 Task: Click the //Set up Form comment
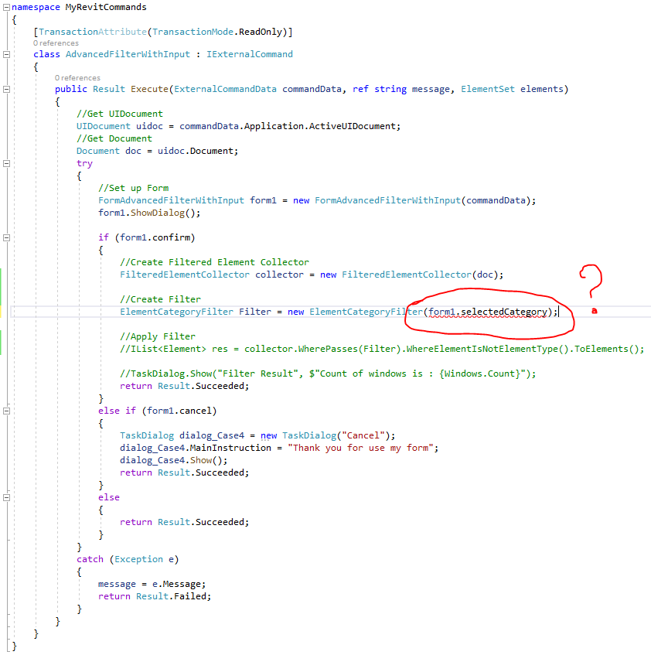click(133, 188)
